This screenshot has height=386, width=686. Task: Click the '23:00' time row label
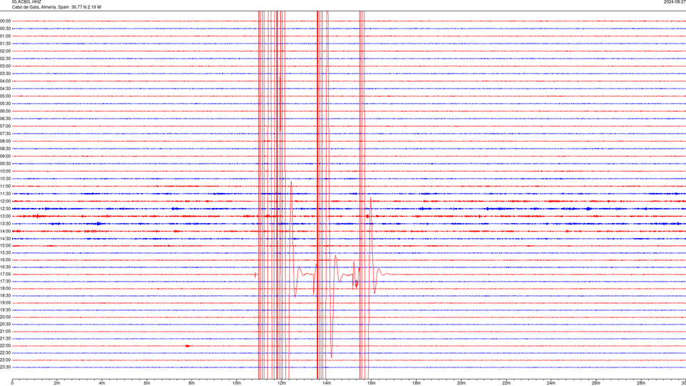pyautogui.click(x=5, y=360)
